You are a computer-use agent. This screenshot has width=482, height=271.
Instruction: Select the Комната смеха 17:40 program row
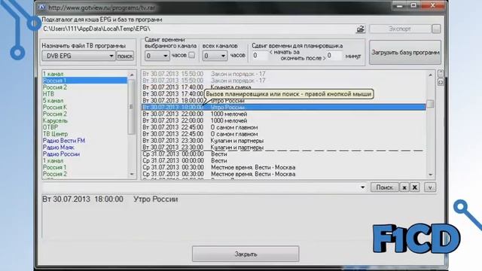284,87
